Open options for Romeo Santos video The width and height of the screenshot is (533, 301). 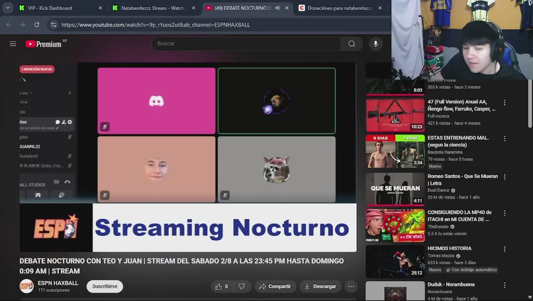(x=505, y=177)
